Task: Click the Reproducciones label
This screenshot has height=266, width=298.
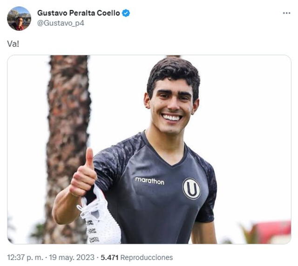Action: point(147,258)
